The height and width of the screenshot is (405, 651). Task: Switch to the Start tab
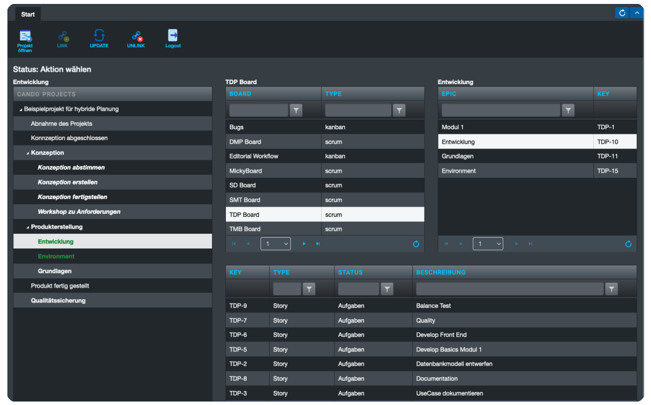28,14
